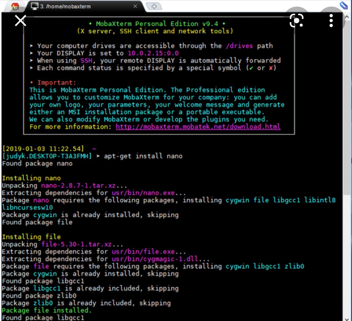Image resolution: width=352 pixels, height=321 pixels.
Task: Click the DISPLAY value '10.0.2.15:0.0'
Action: pyautogui.click(x=153, y=53)
